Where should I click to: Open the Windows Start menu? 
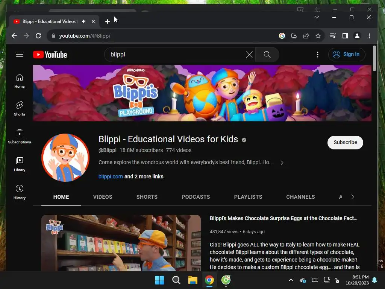point(159,280)
